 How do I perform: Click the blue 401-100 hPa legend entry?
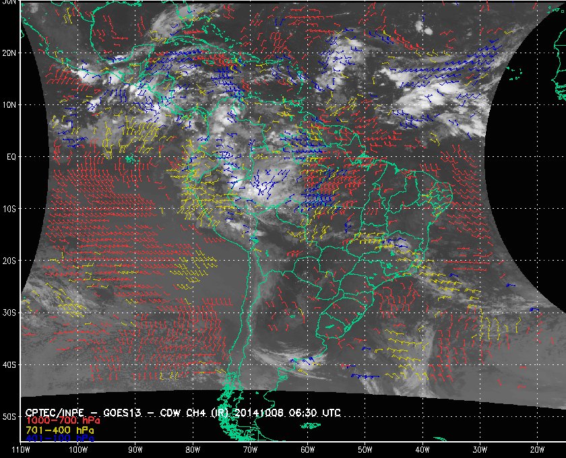pos(59,438)
